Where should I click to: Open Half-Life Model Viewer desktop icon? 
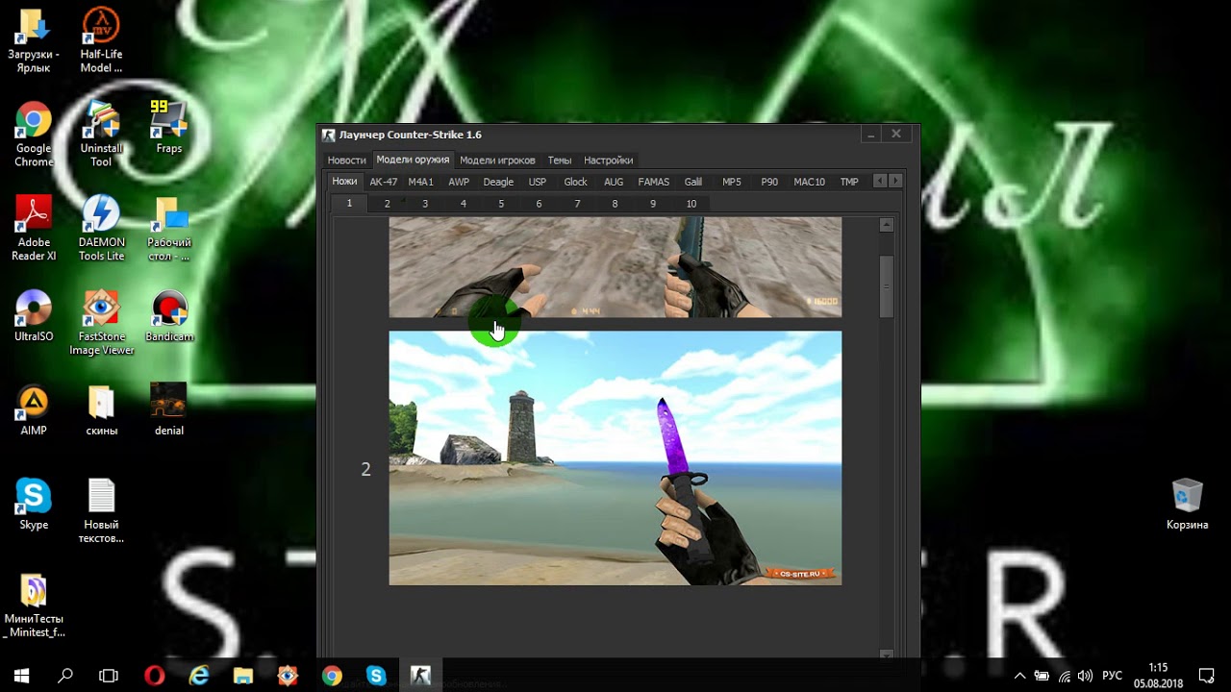pos(101,41)
